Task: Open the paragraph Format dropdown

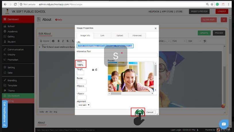Action: [164, 41]
